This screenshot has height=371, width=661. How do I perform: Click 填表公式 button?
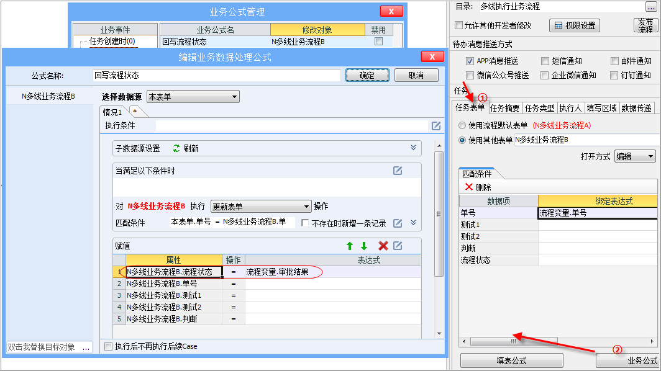511,360
